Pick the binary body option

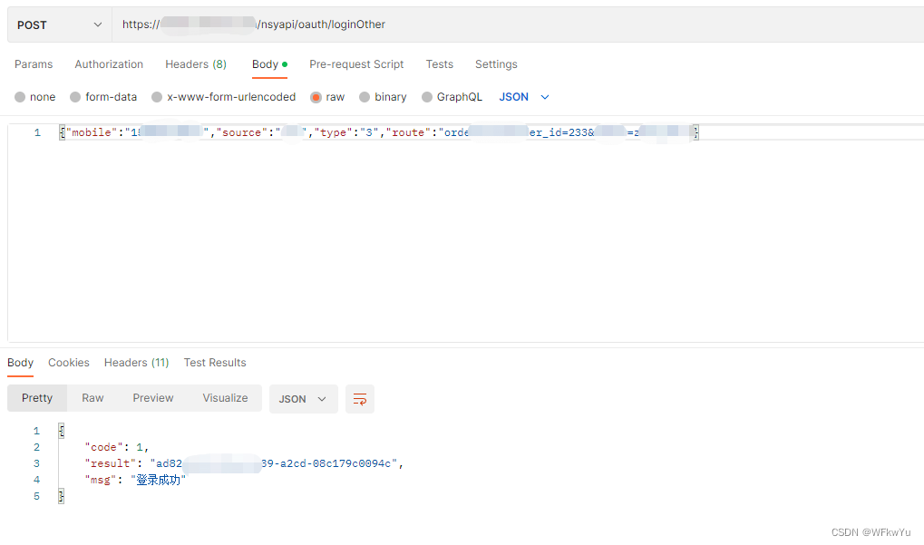point(365,97)
